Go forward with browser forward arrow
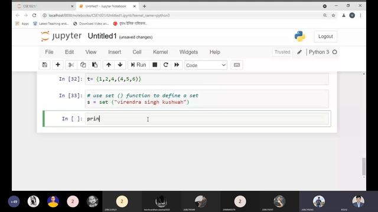This screenshot has height=212, width=378. (26, 15)
